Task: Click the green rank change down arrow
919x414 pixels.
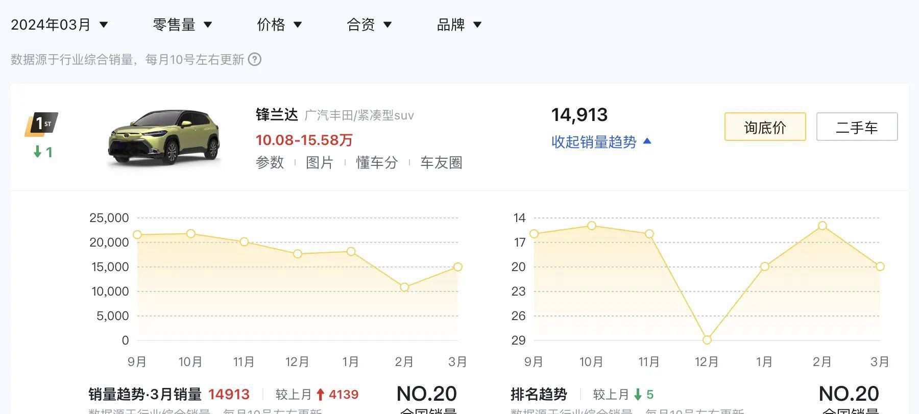Action: tap(37, 152)
